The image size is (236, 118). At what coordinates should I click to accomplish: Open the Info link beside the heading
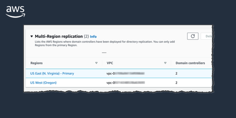(93, 37)
